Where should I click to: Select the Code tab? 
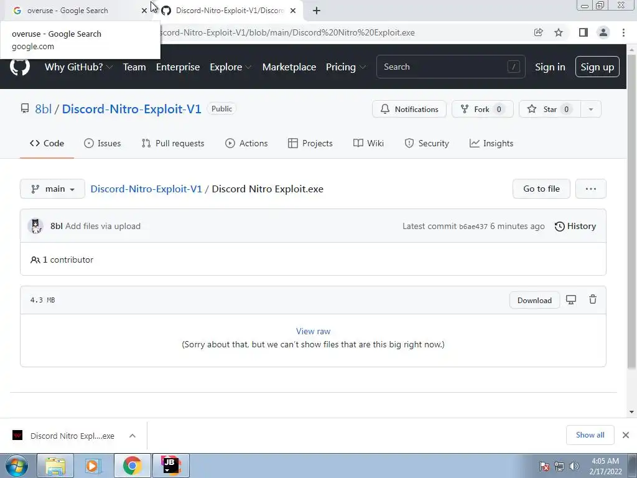(x=47, y=143)
